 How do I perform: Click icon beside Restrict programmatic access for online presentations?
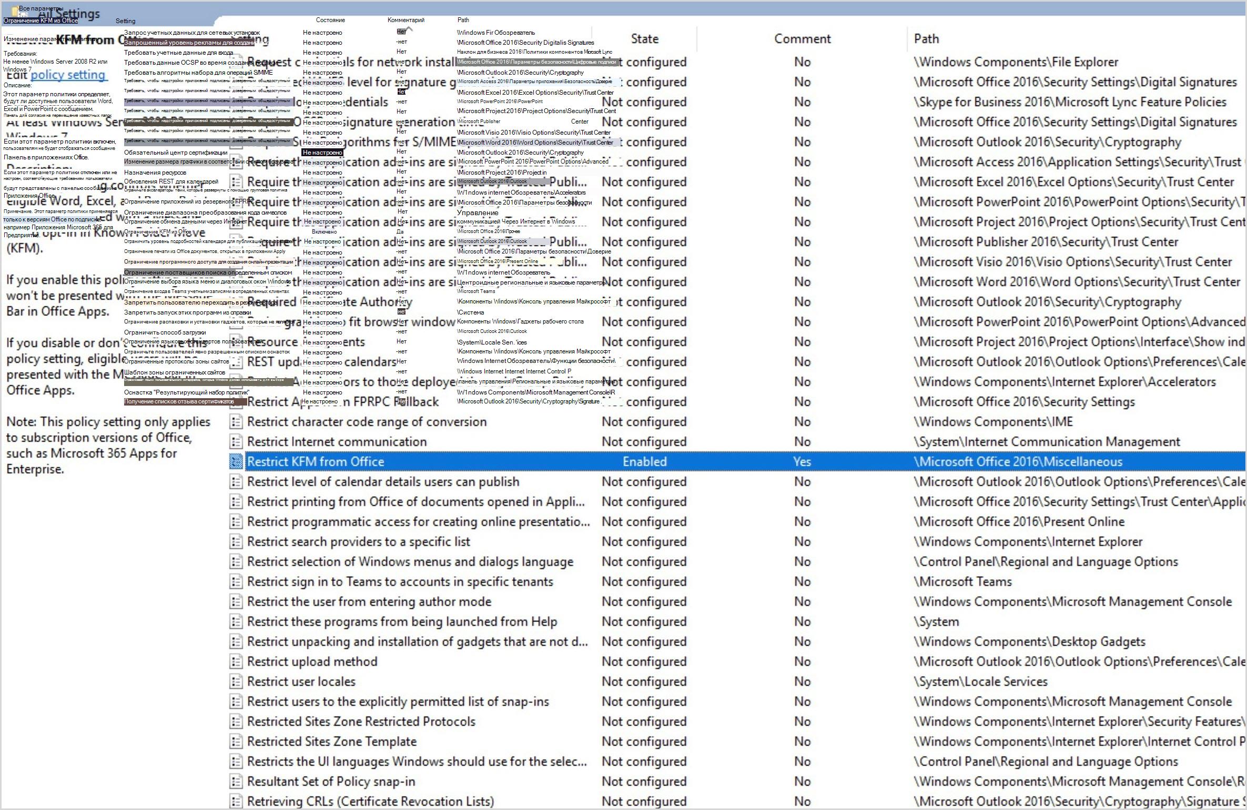236,522
